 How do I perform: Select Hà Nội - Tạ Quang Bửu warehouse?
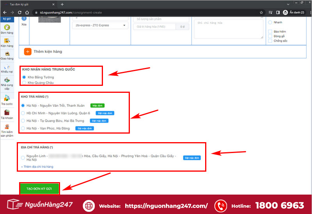tap(23, 121)
